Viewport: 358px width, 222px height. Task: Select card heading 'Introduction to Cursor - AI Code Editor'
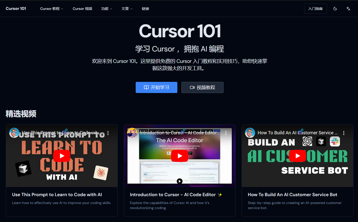(176, 195)
